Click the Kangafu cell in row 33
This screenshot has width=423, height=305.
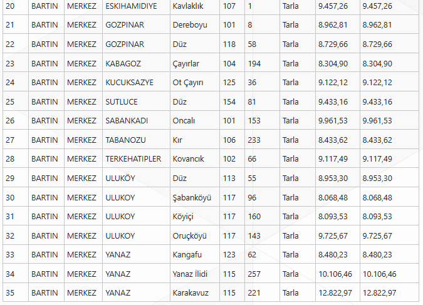[x=195, y=255]
